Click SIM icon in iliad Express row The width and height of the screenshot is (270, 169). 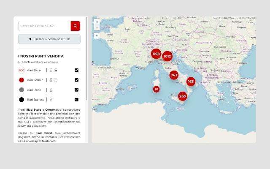[51, 100]
